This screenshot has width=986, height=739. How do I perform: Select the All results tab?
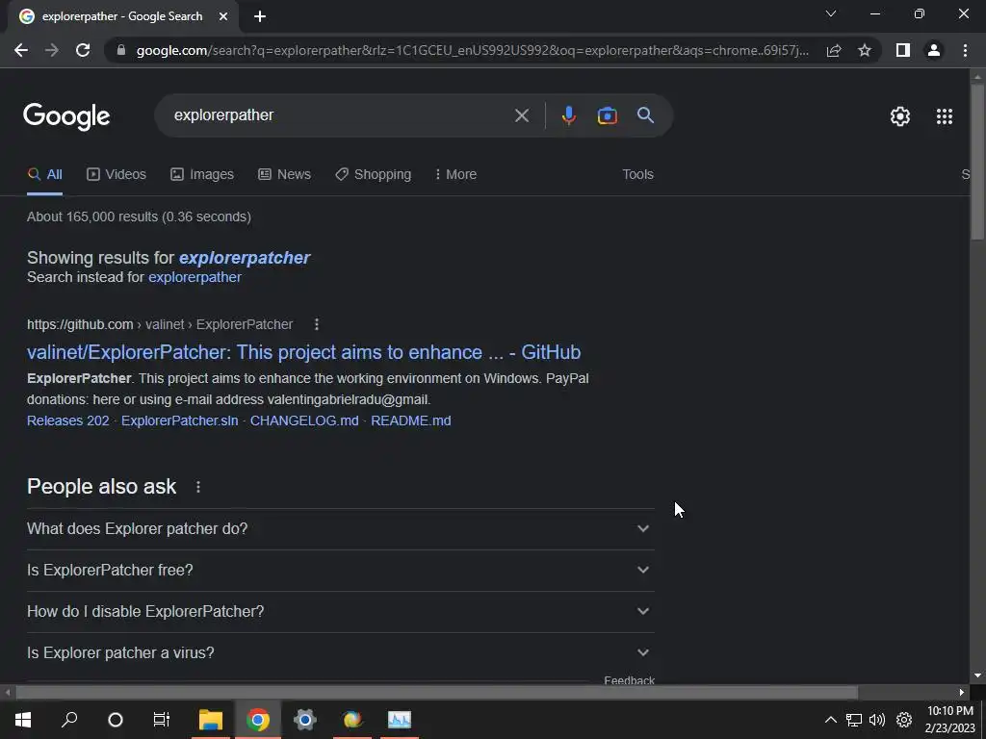[x=44, y=174]
